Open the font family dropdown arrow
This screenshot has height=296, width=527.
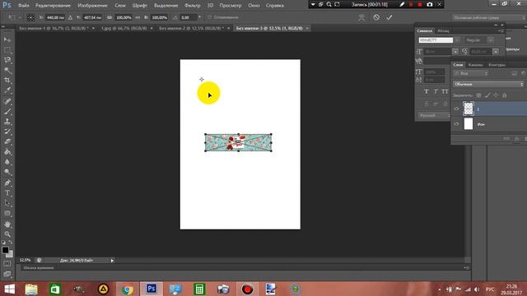(x=457, y=40)
